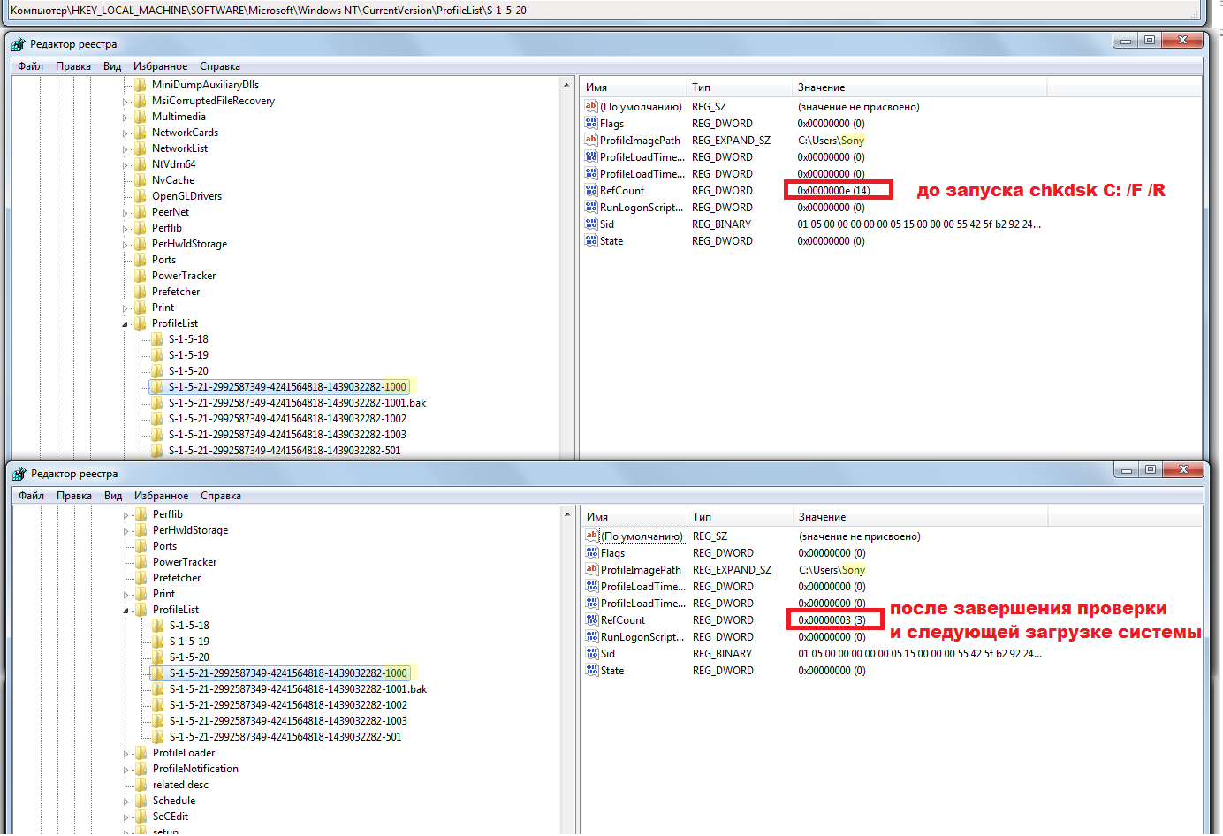
Task: Click Flags value icon in lower window
Action: coord(592,552)
